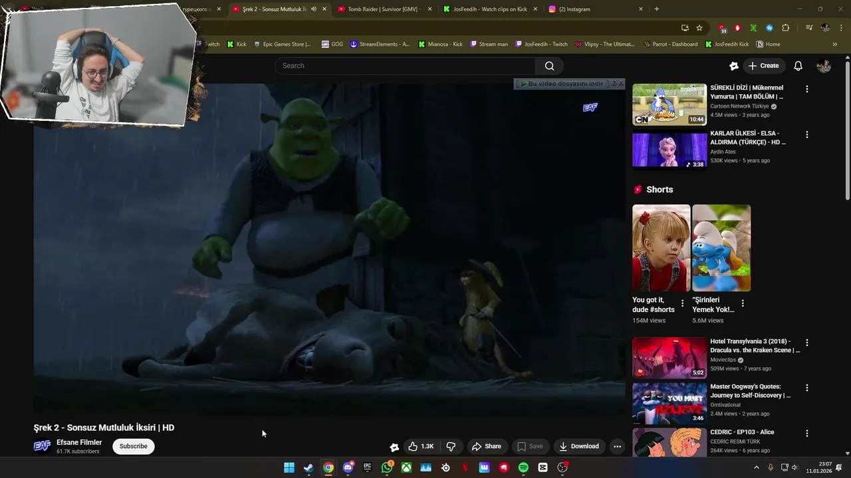Open Epic Games Store bookmark

(283, 44)
